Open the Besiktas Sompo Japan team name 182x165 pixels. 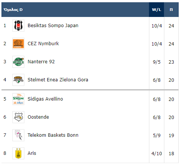[53, 26]
